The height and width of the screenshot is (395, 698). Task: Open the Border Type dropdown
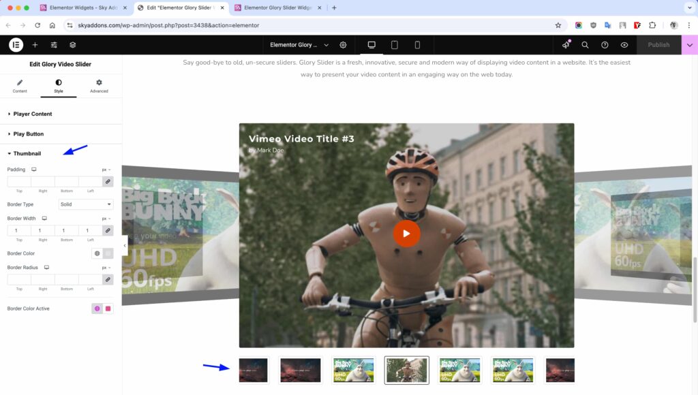click(86, 204)
